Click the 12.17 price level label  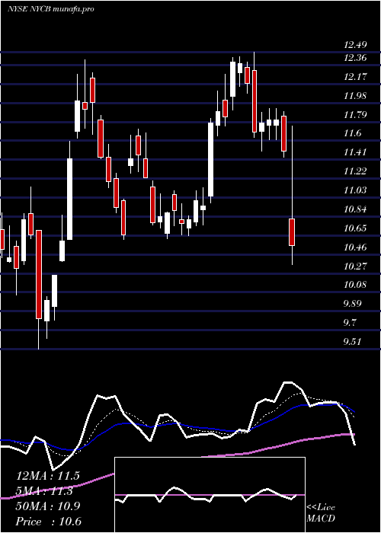(355, 77)
